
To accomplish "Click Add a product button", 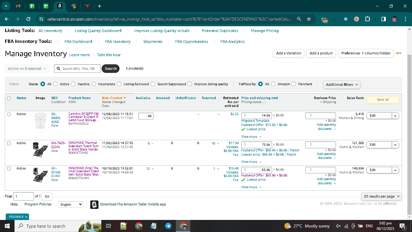I will 321,53.
